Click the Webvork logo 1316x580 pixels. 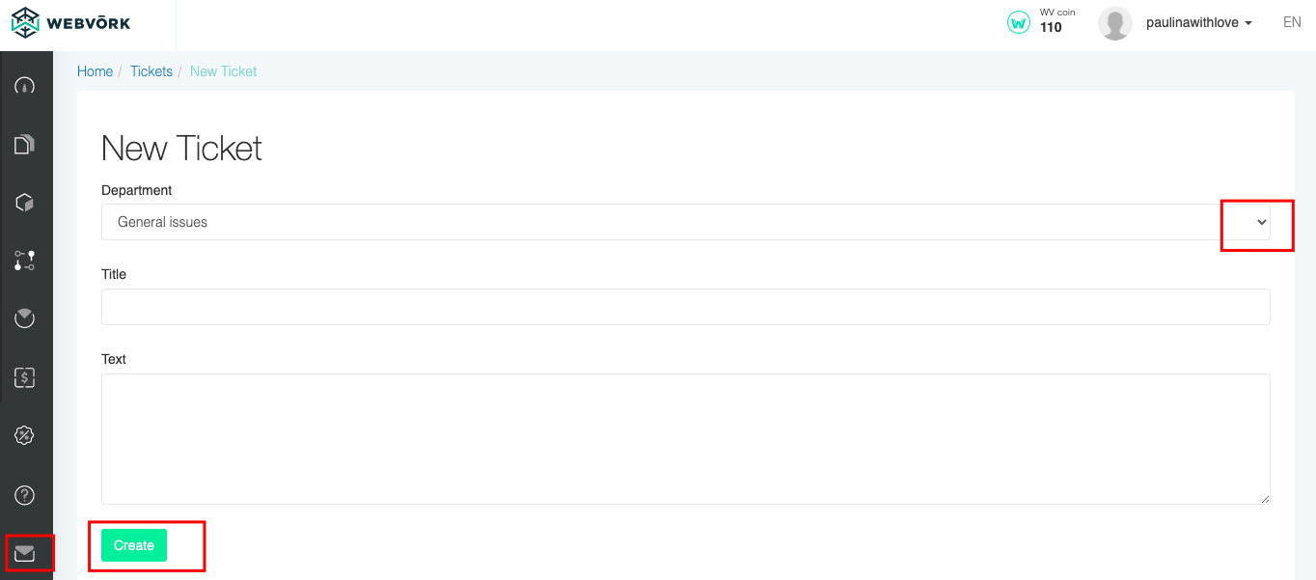[x=70, y=22]
